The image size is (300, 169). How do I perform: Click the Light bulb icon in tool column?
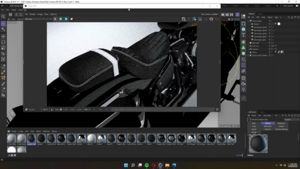(x=243, y=89)
